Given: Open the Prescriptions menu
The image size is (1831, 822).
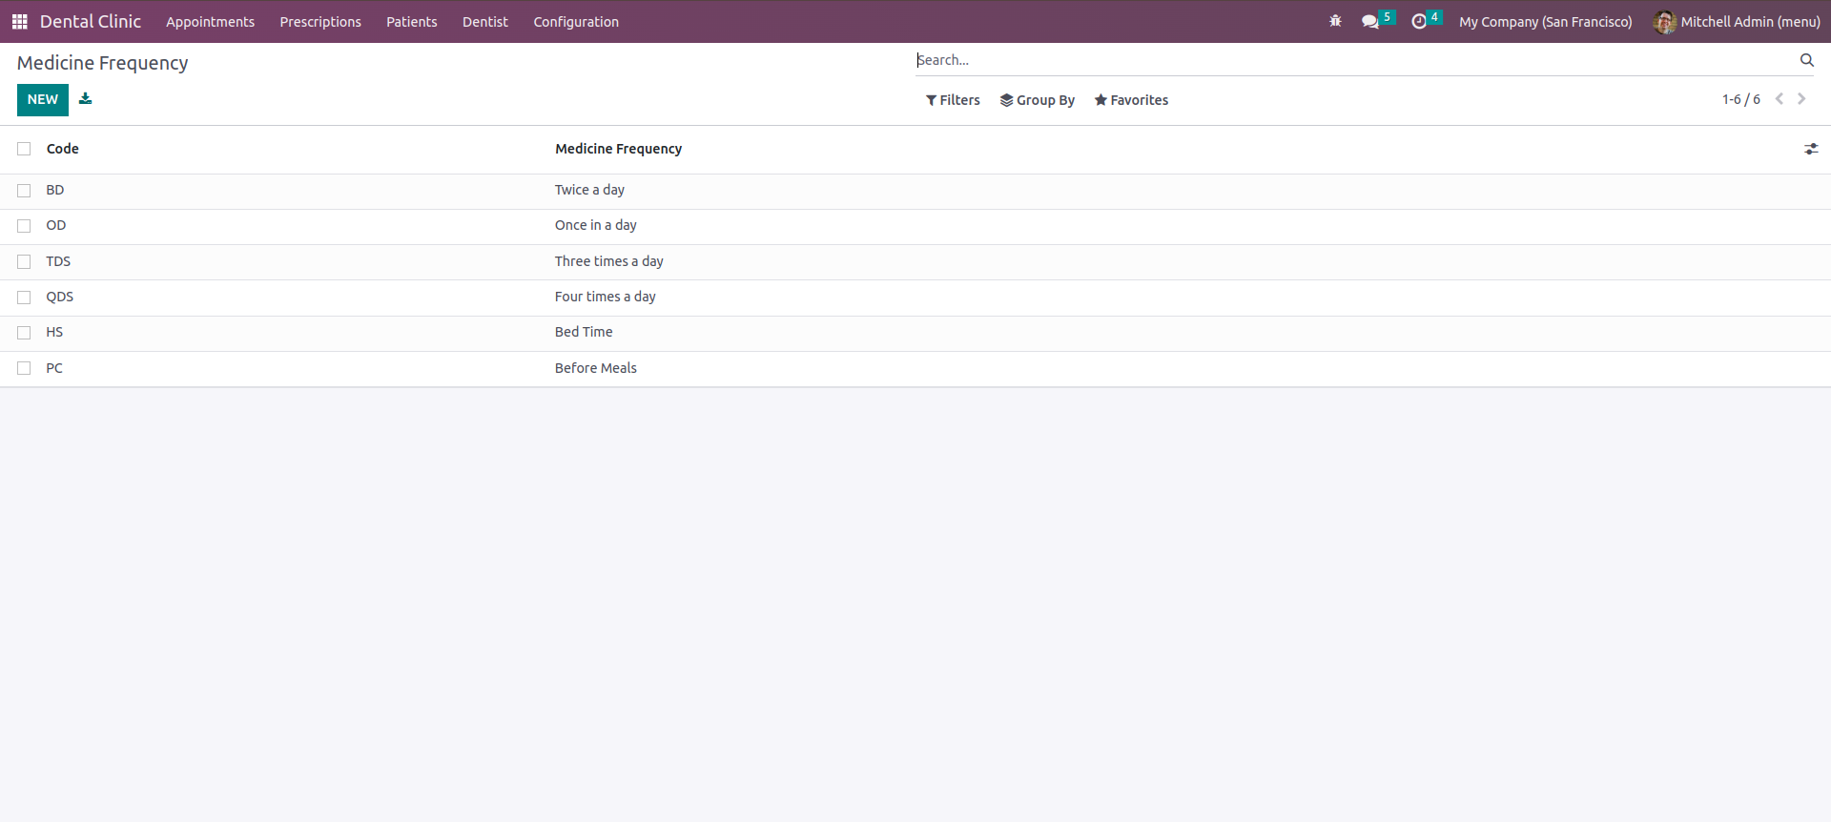Looking at the screenshot, I should 320,22.
